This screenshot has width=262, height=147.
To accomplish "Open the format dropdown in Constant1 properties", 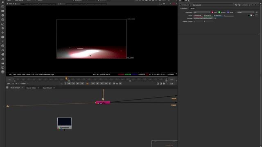I will coord(203,18).
